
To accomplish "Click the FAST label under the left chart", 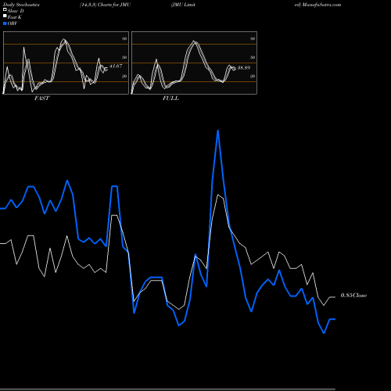I will (42, 99).
